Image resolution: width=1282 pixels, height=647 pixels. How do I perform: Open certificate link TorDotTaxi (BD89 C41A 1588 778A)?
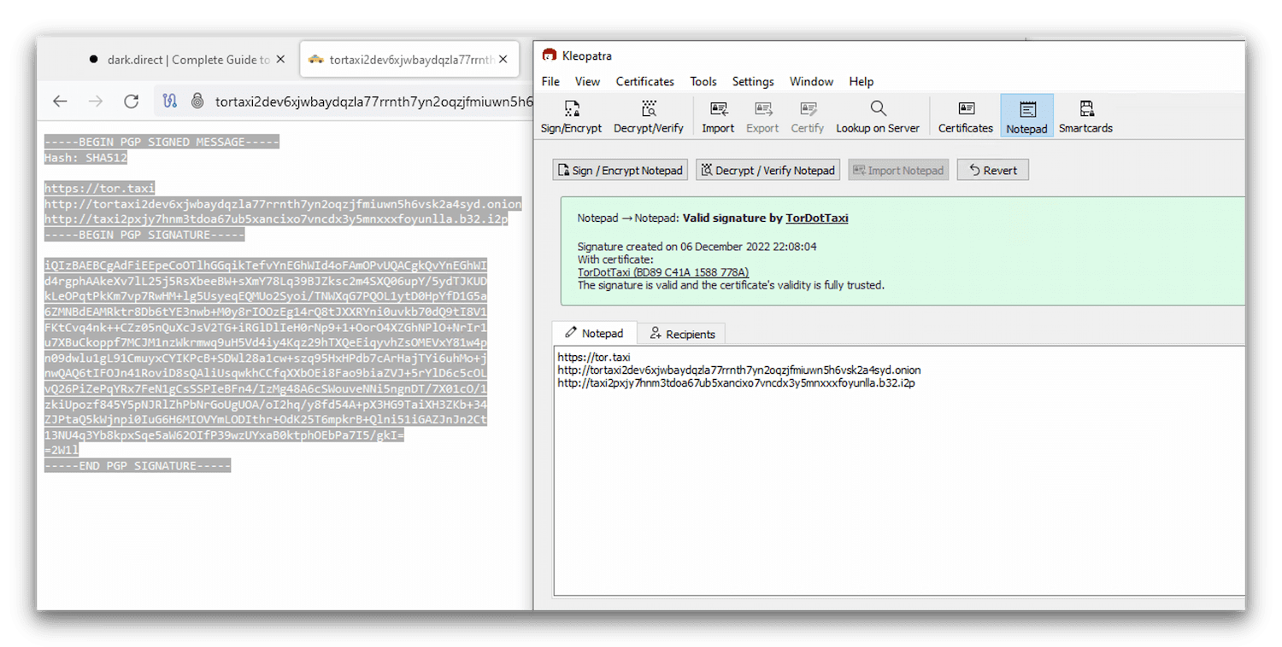click(663, 272)
